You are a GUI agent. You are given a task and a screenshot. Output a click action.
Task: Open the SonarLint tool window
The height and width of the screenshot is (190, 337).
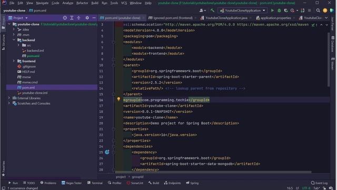click(x=135, y=183)
